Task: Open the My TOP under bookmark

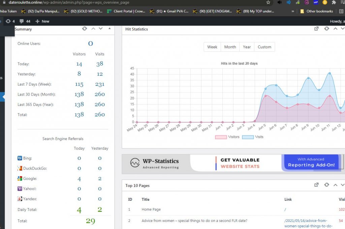Action: point(255,11)
